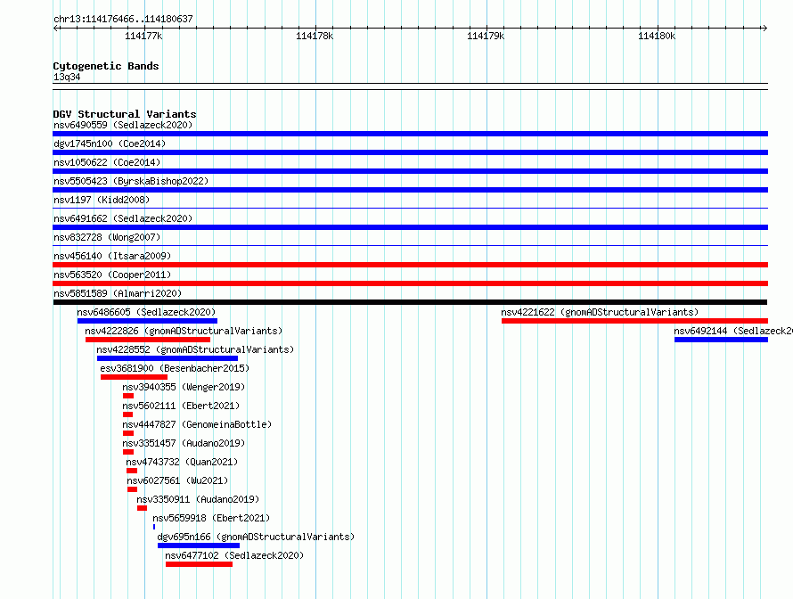Click the small red bar under nsv3940355
Screen dimensions: 793x599
coord(128,396)
